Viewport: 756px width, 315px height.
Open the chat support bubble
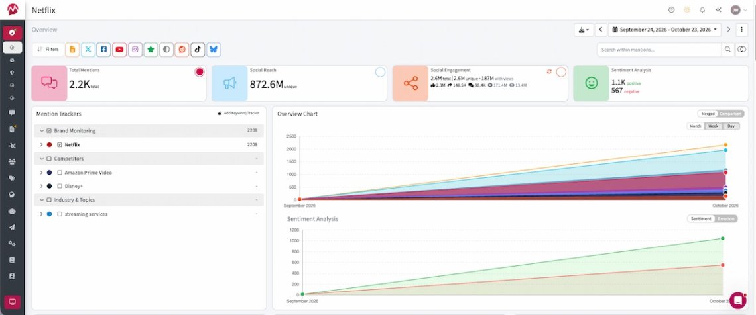click(x=737, y=300)
